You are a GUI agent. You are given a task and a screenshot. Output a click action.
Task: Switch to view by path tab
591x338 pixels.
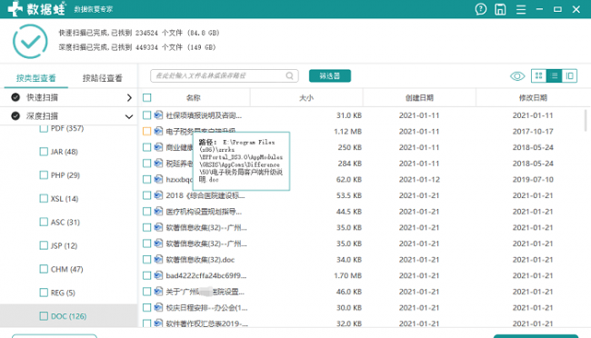(x=103, y=78)
